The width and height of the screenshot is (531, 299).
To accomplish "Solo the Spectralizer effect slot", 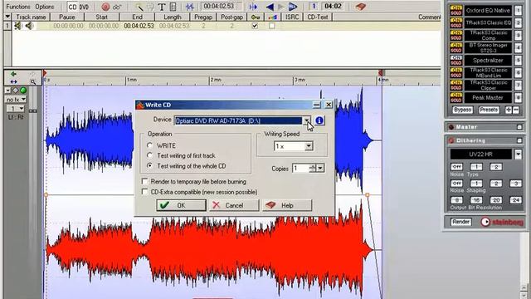I will 456,63.
